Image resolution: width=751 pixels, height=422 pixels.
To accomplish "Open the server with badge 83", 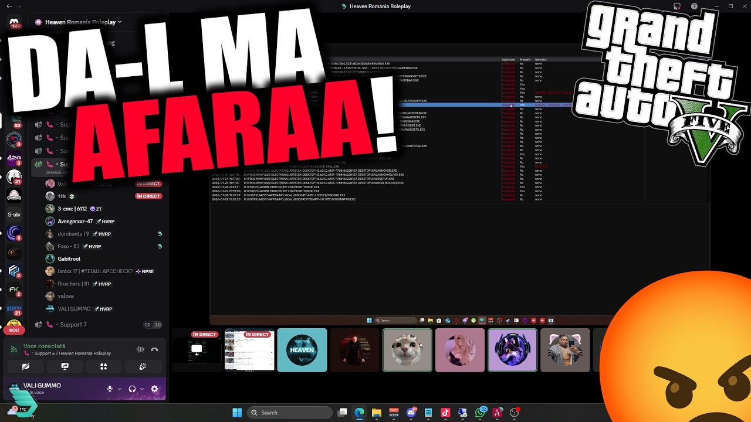I will [14, 121].
